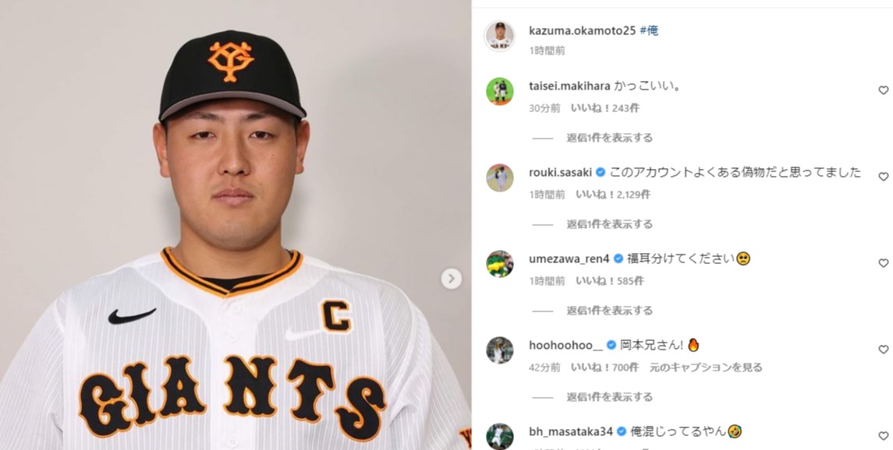Open taisei.makihara's avatar picture
The image size is (893, 450).
tap(499, 91)
